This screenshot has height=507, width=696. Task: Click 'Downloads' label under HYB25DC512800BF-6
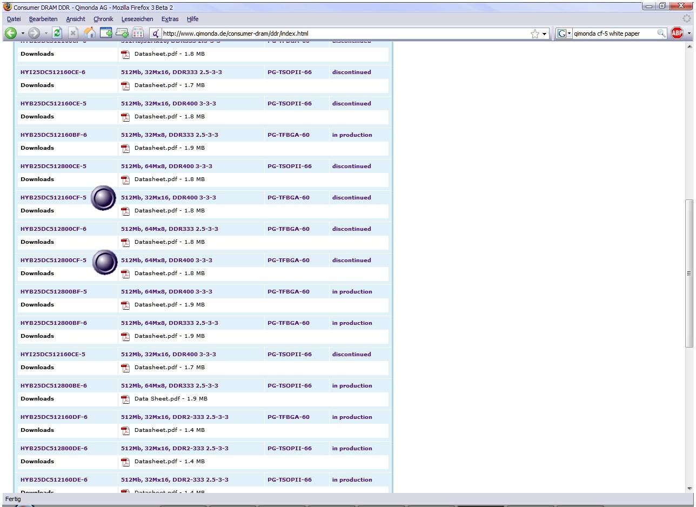point(37,336)
